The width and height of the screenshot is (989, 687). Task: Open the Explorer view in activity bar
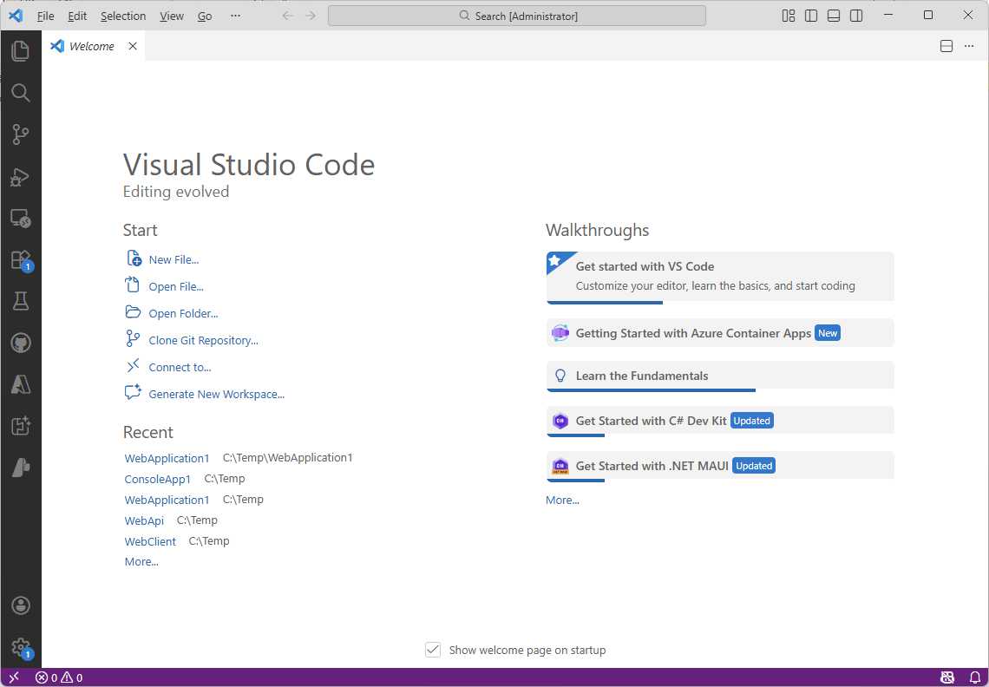pyautogui.click(x=20, y=51)
